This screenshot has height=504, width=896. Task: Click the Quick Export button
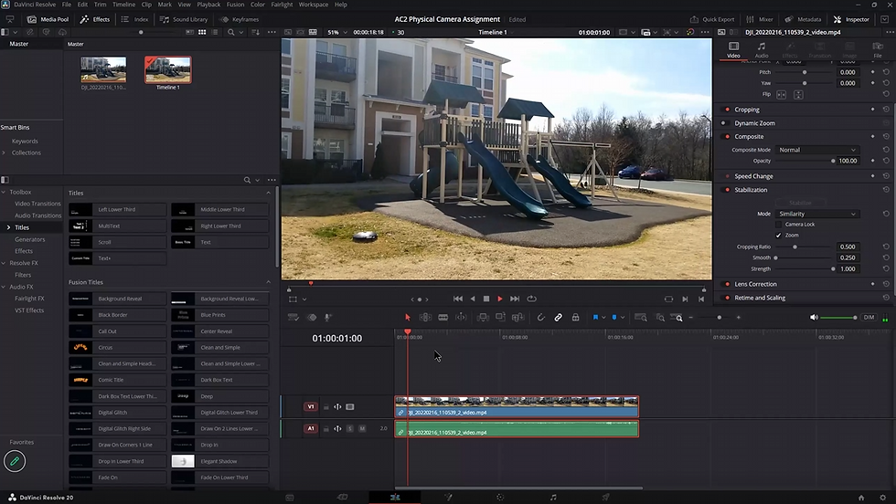[712, 19]
